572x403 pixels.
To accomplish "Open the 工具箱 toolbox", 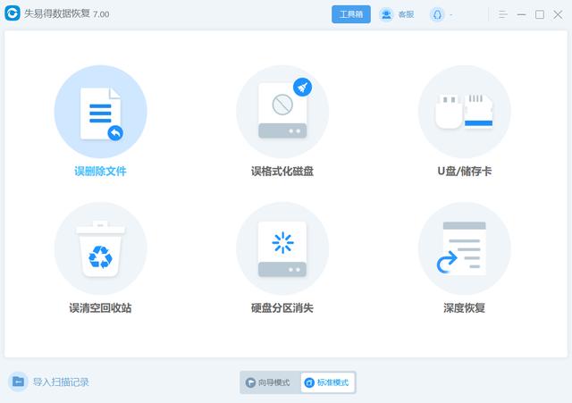I will click(351, 14).
